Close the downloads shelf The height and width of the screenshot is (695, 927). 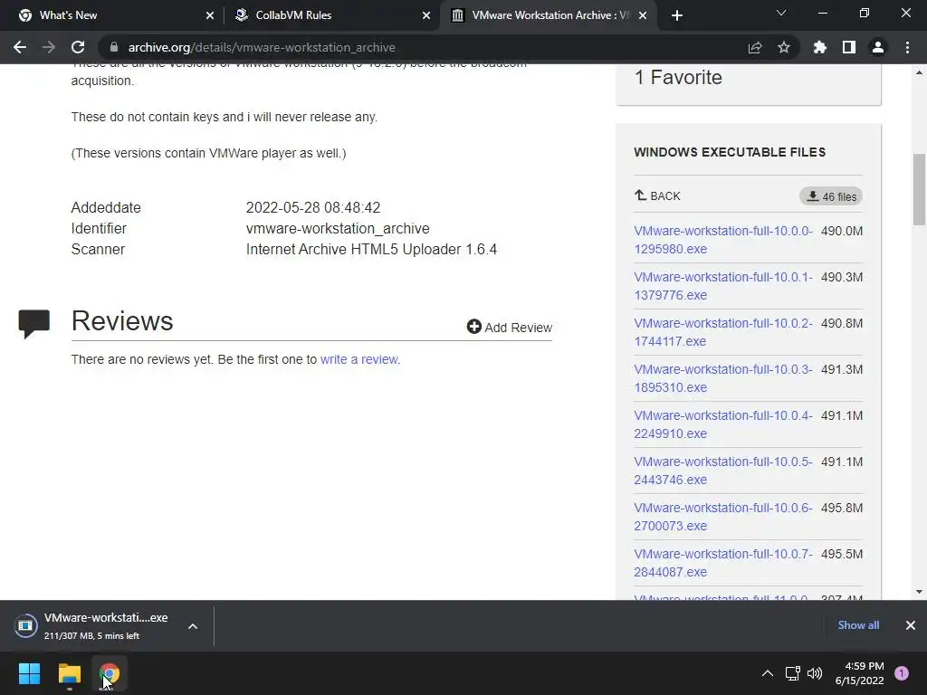[x=911, y=625]
